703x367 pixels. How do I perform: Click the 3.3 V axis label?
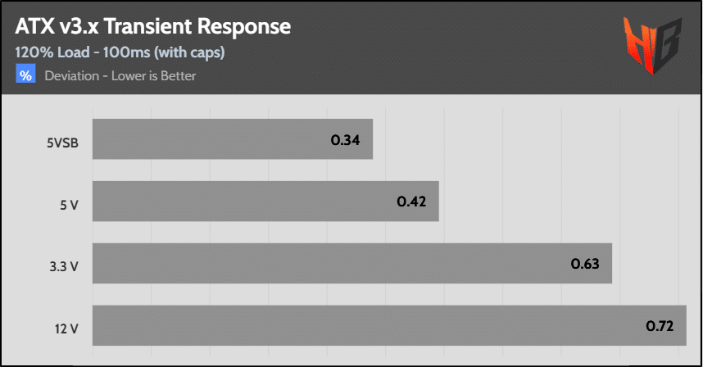point(64,267)
